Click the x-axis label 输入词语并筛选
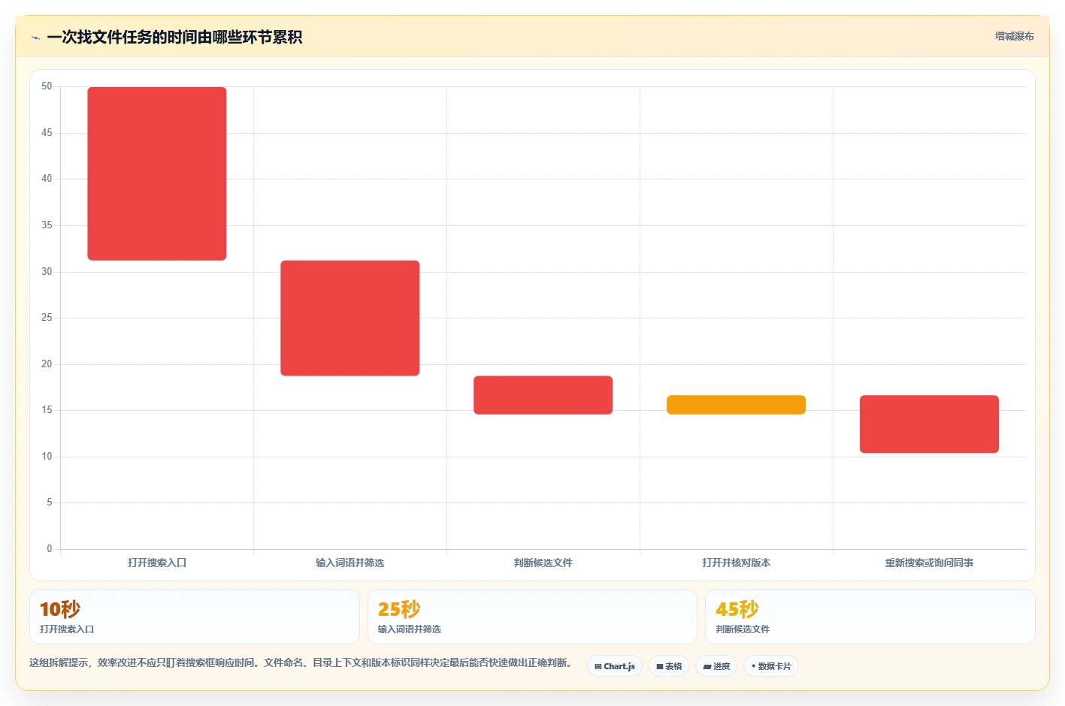Screen dimensions: 1065x706 [350, 563]
